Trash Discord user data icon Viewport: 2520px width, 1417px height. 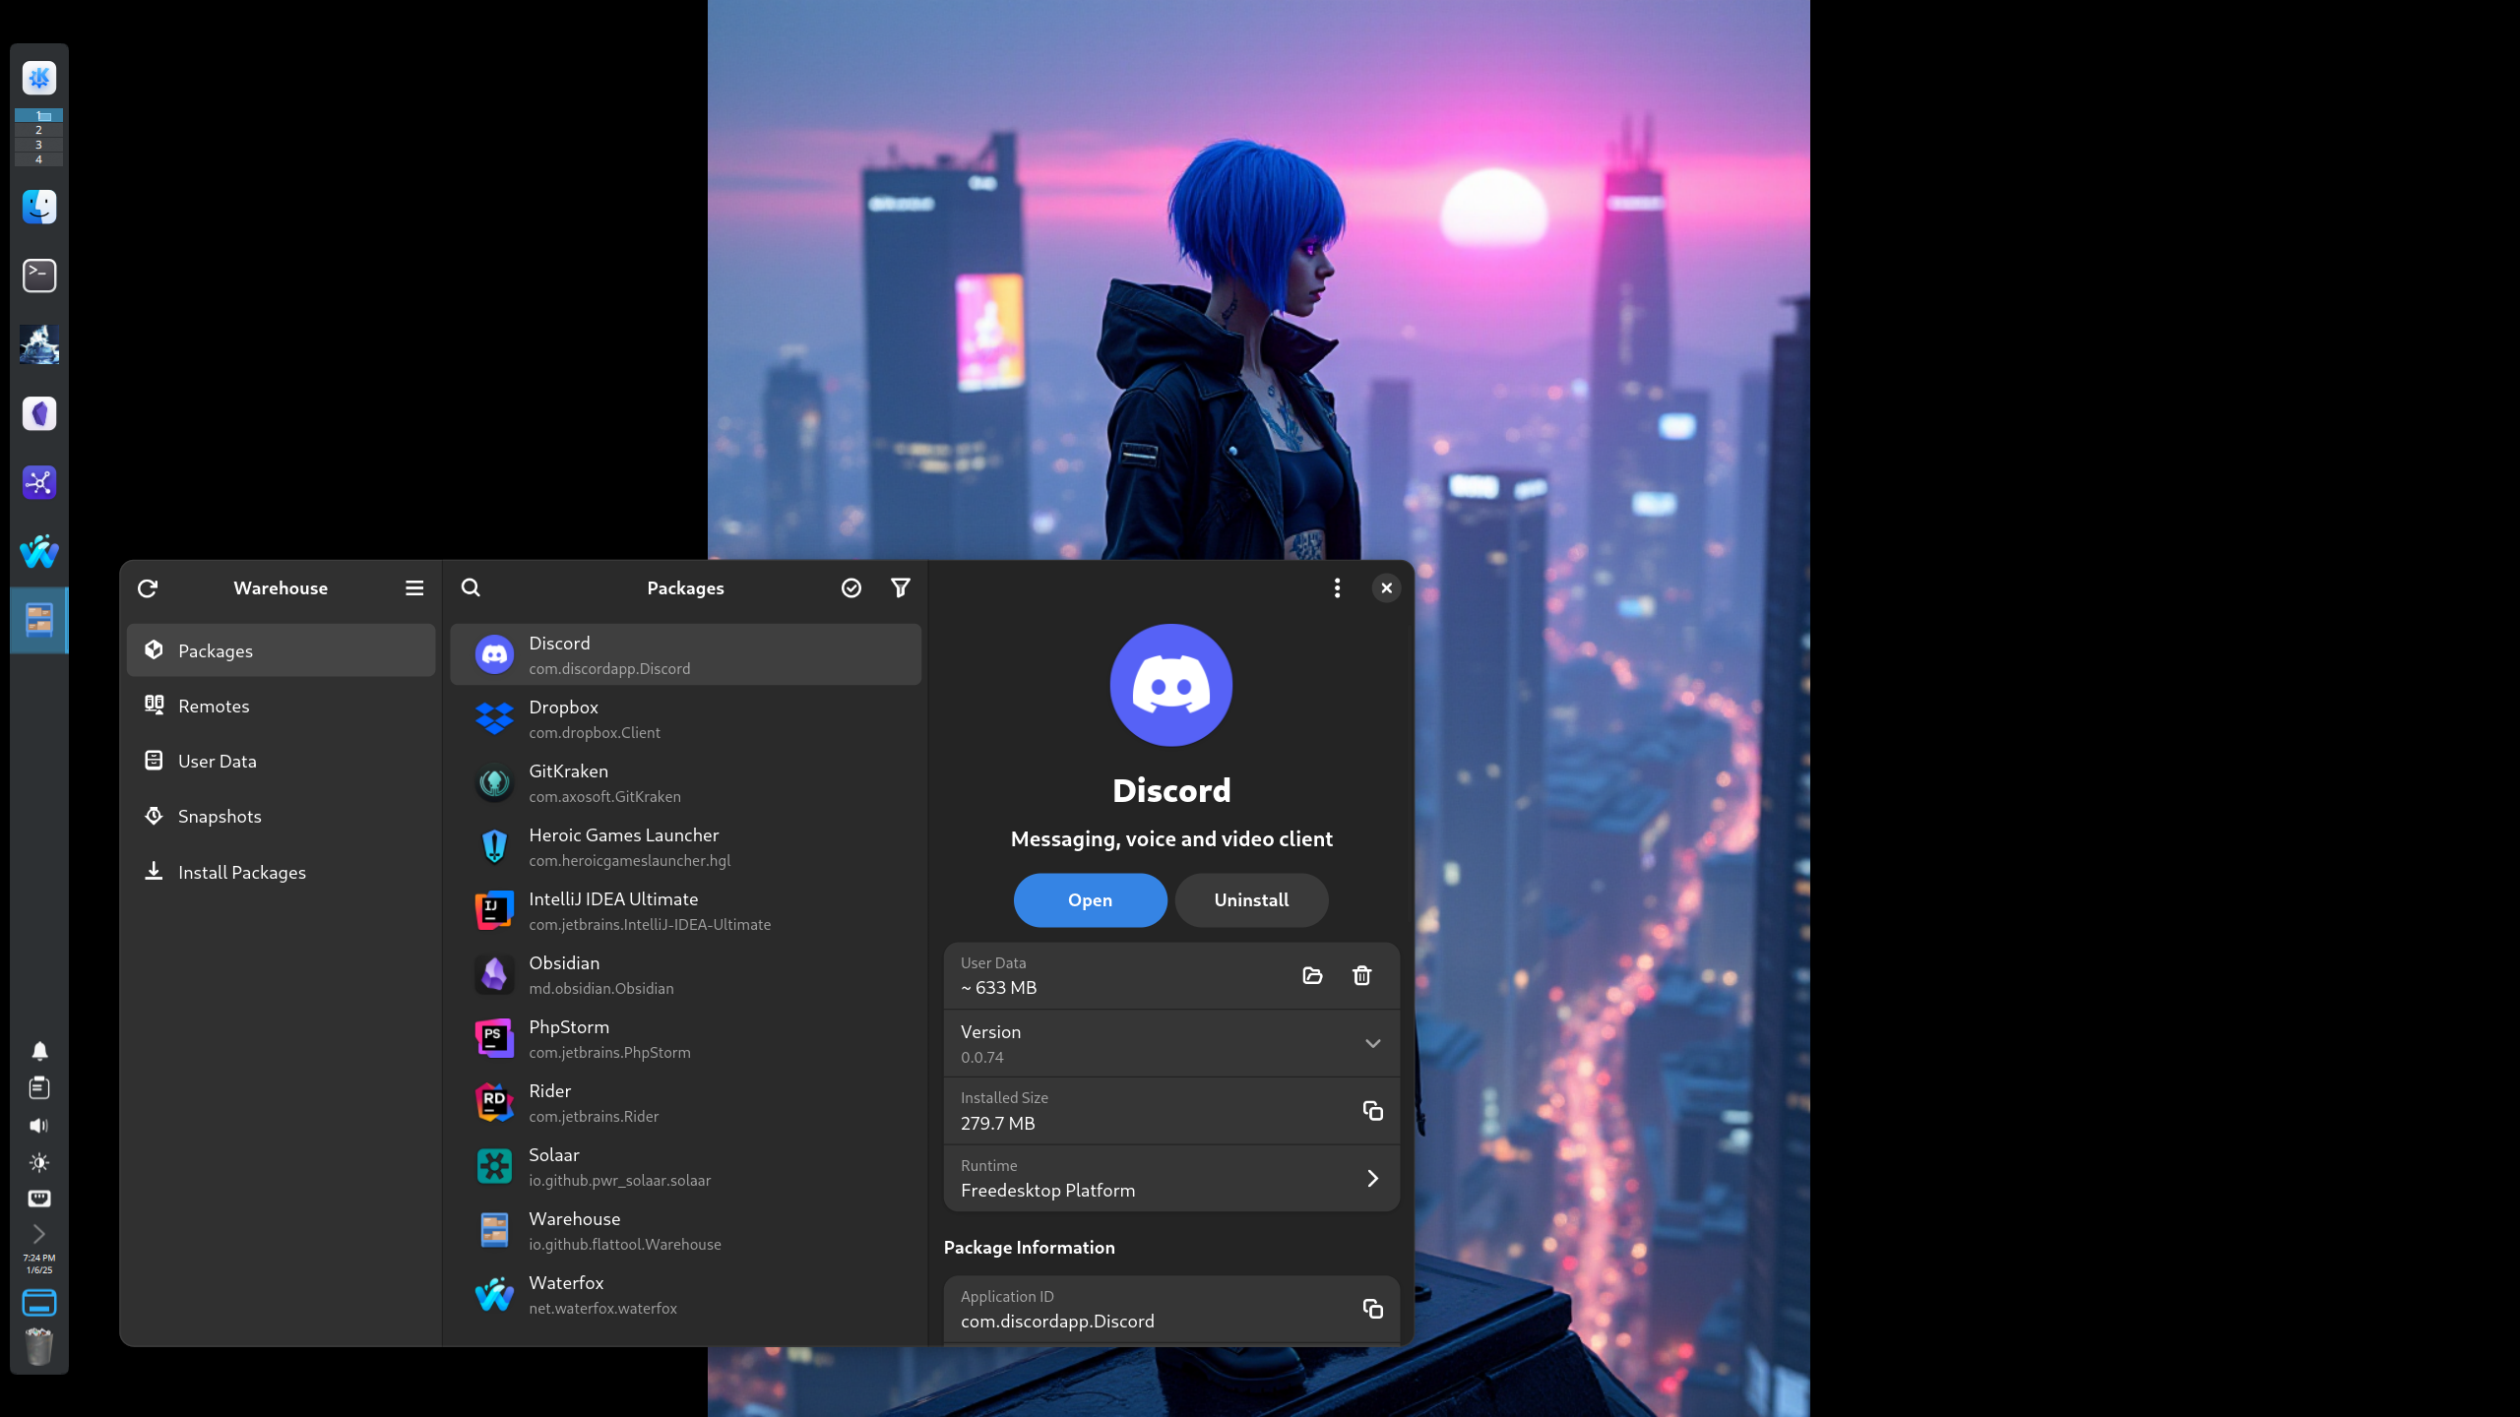(1361, 975)
